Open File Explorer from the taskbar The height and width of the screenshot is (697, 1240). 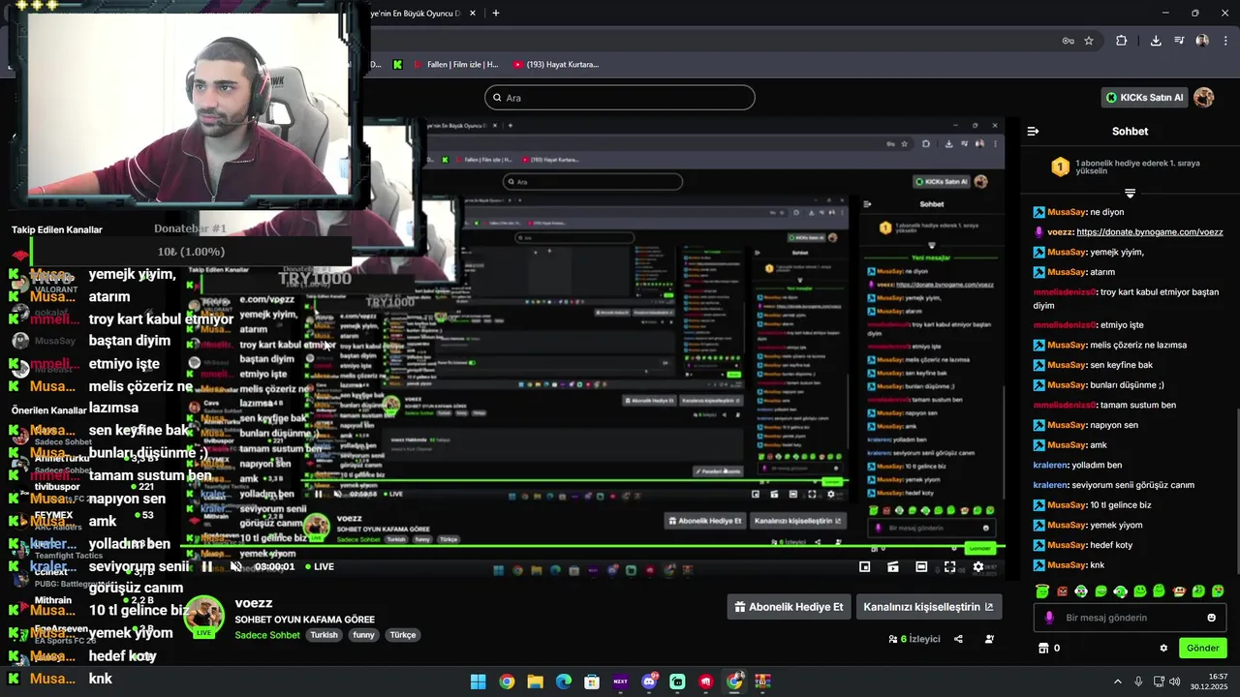click(x=535, y=682)
